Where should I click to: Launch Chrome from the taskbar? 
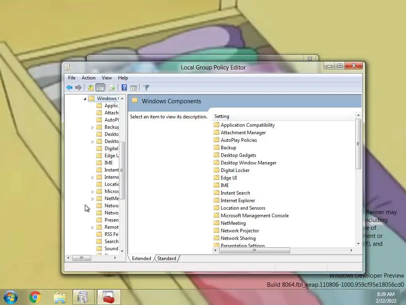click(35, 297)
